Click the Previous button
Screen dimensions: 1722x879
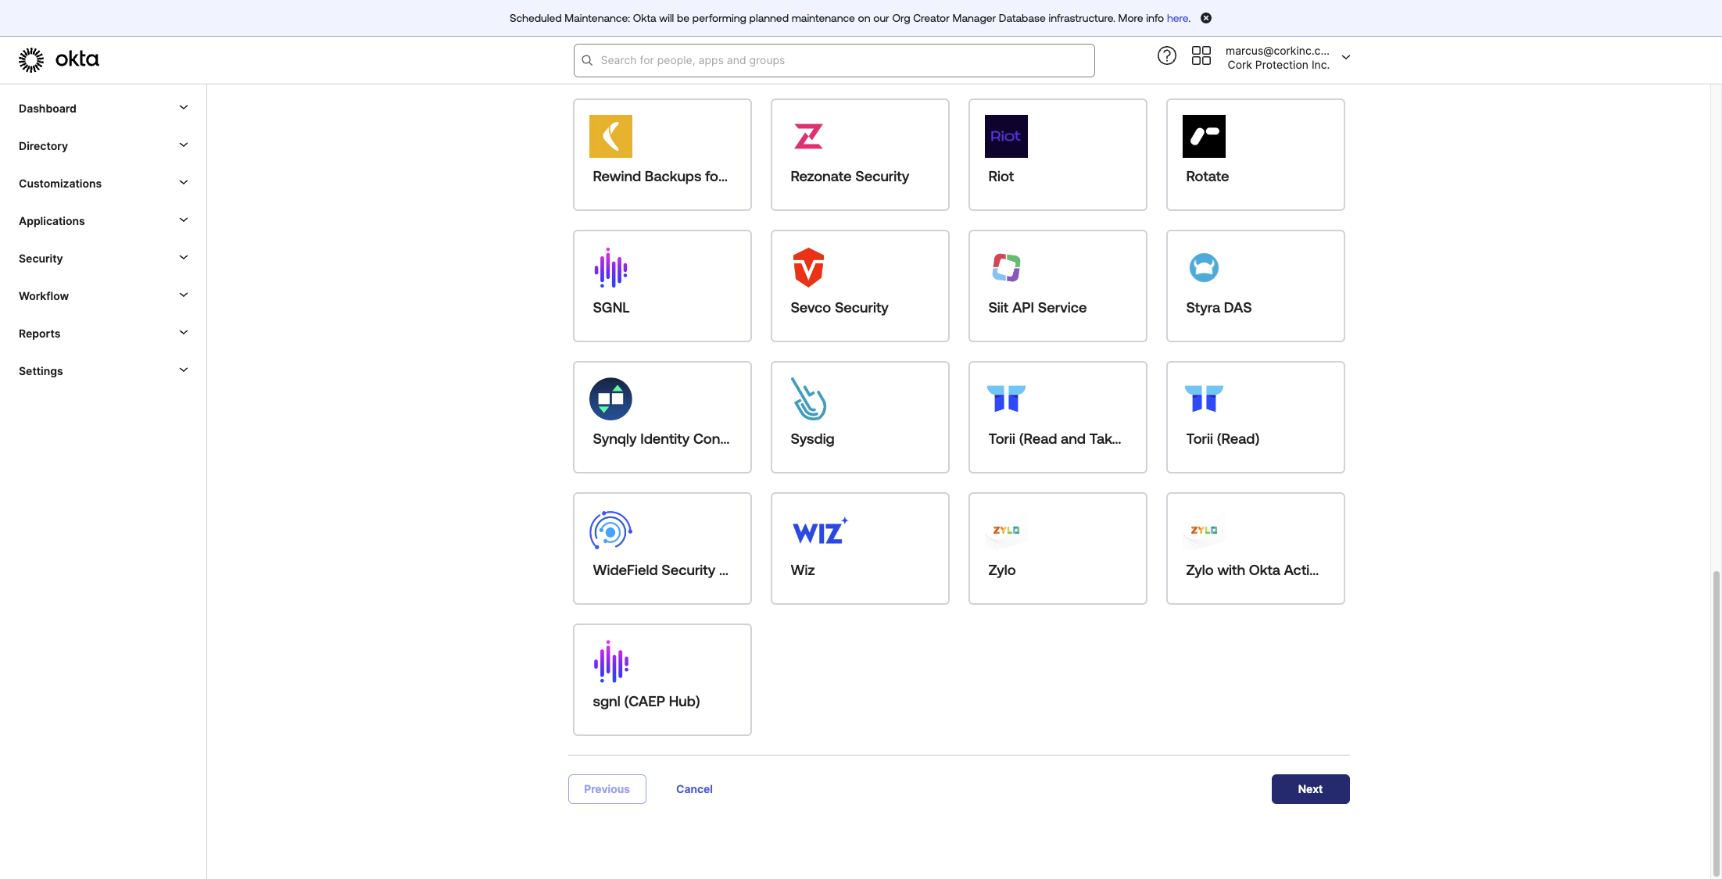click(607, 789)
